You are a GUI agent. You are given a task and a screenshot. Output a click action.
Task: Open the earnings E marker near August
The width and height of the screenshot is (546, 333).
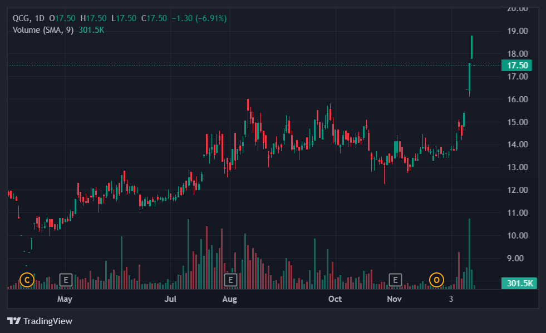pyautogui.click(x=230, y=280)
